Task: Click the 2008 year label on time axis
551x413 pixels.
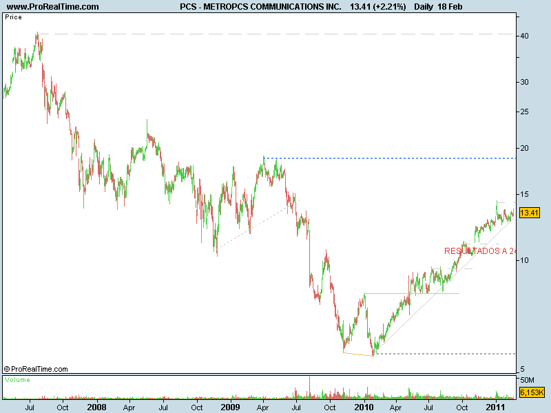Action: 96,407
